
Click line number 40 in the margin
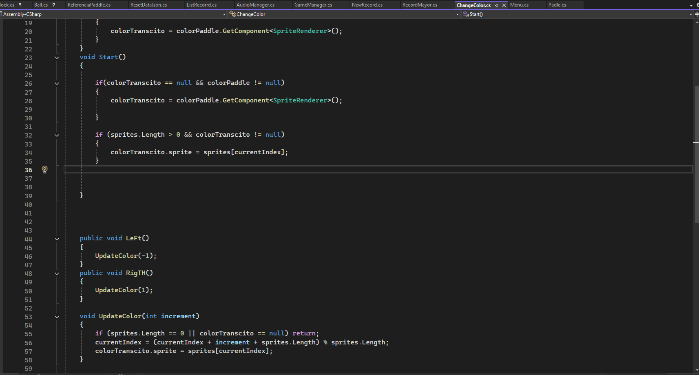pyautogui.click(x=28, y=205)
